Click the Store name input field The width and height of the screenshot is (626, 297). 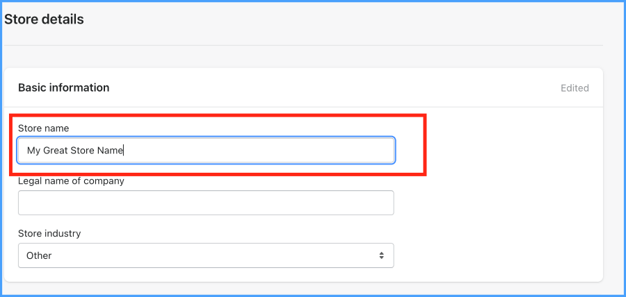click(x=206, y=150)
